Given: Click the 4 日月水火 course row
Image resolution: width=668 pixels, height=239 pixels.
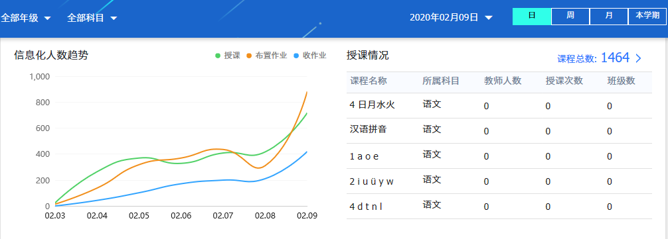Looking at the screenshot, I should pyautogui.click(x=499, y=106).
